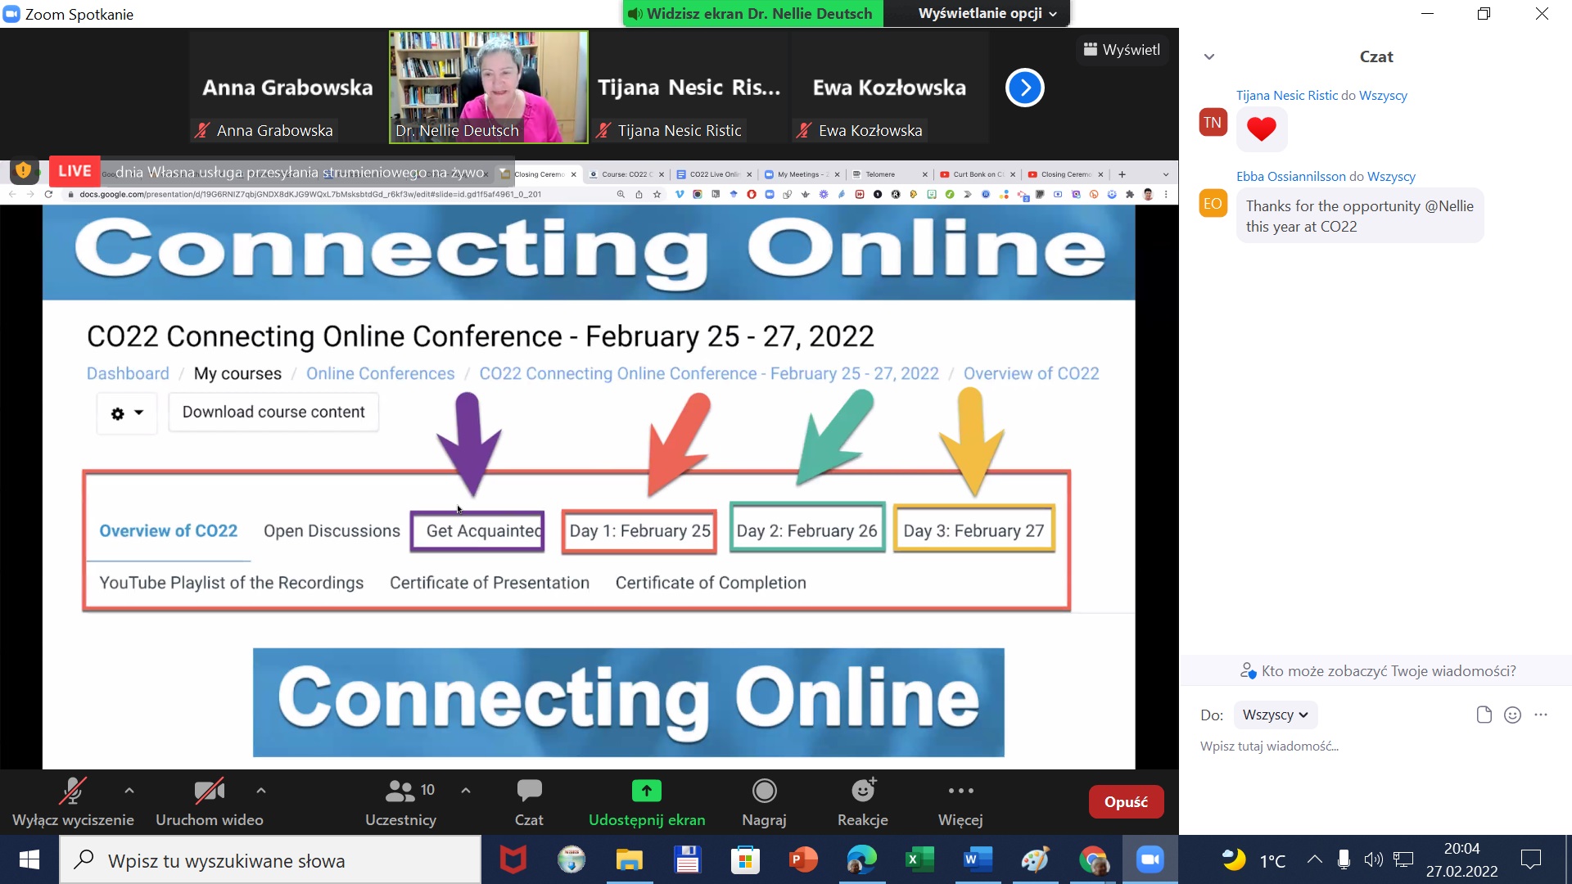1572x884 pixels.
Task: Select Tijana Nesic Ristic participant tile
Action: point(689,88)
